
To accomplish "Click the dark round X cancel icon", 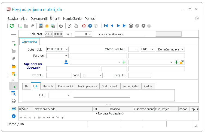I will pos(143,26).
